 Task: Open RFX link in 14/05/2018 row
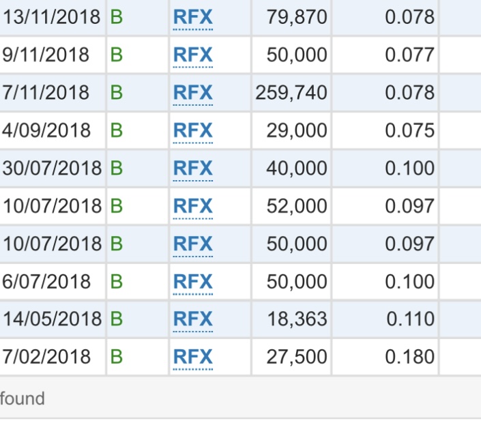point(193,319)
